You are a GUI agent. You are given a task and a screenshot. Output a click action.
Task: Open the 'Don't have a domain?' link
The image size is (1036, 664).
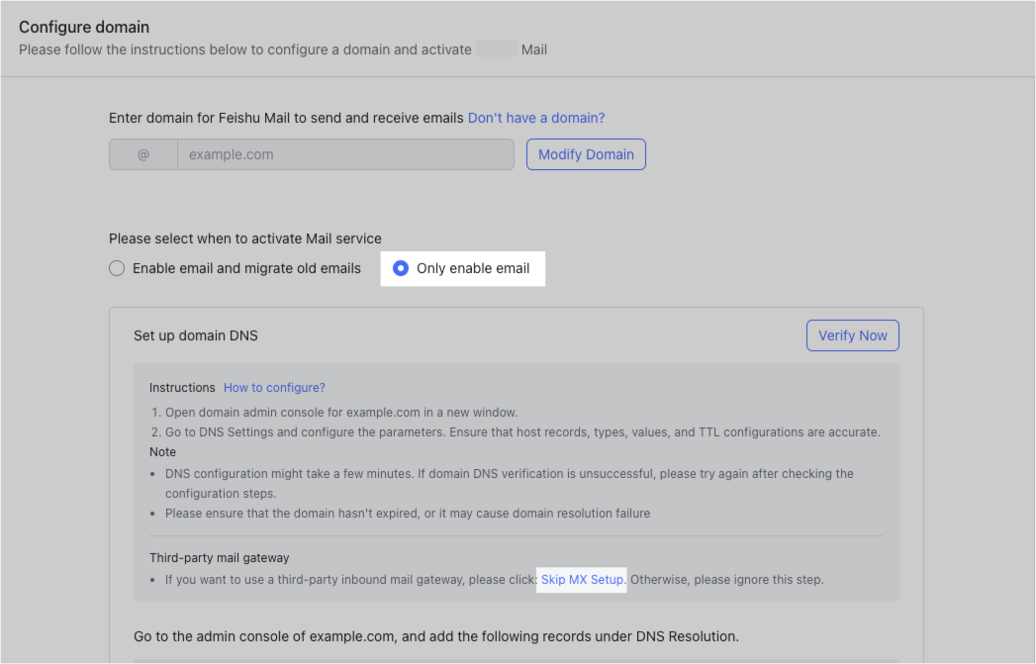tap(536, 119)
